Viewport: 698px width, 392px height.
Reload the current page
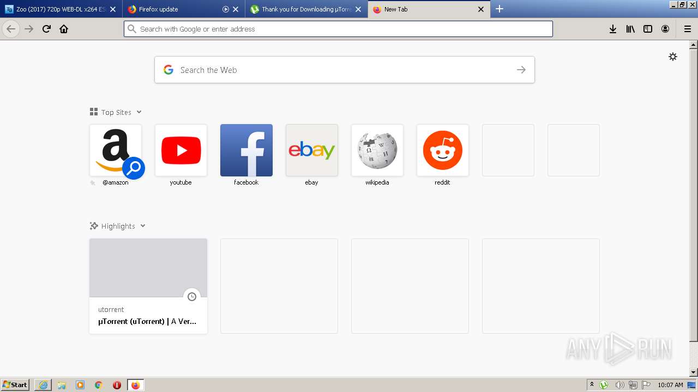[x=46, y=29]
